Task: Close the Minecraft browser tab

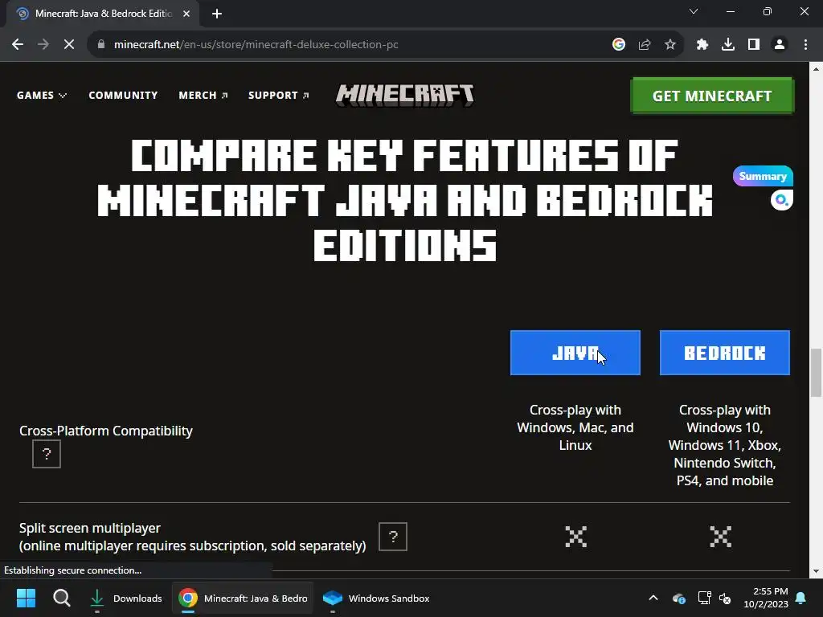Action: click(x=186, y=14)
